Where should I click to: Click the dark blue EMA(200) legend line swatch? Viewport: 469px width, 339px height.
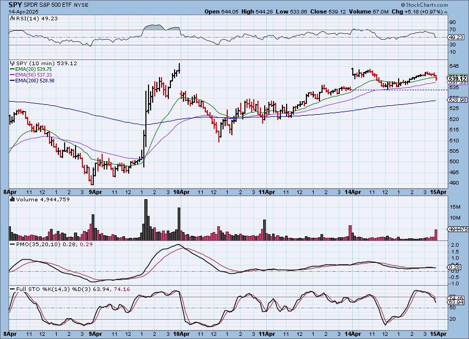point(13,80)
